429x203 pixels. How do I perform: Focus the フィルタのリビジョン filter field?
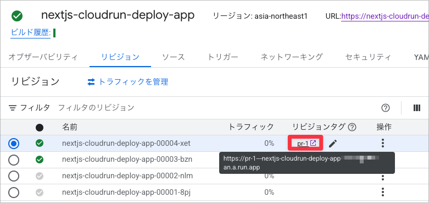[x=96, y=108]
